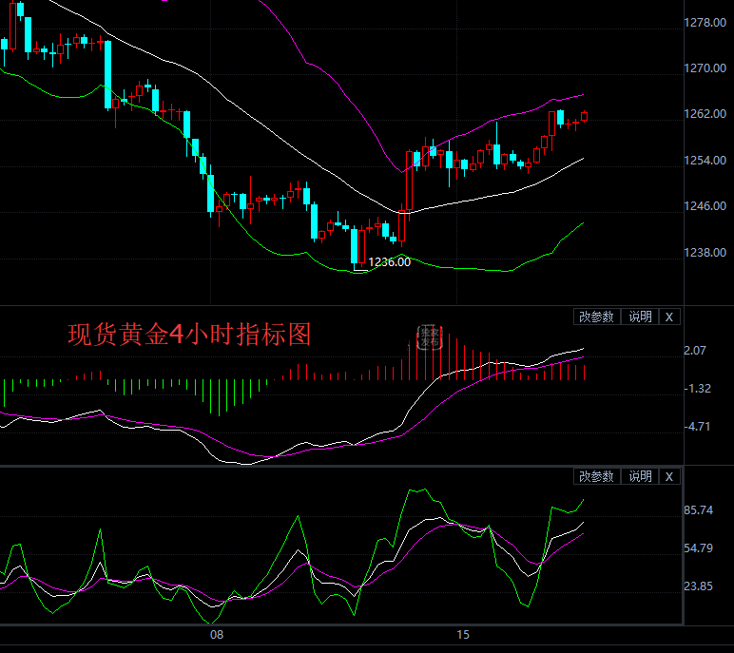The height and width of the screenshot is (653, 734).
Task: Click 改参数 button in the MACD panel
Action: tap(597, 317)
